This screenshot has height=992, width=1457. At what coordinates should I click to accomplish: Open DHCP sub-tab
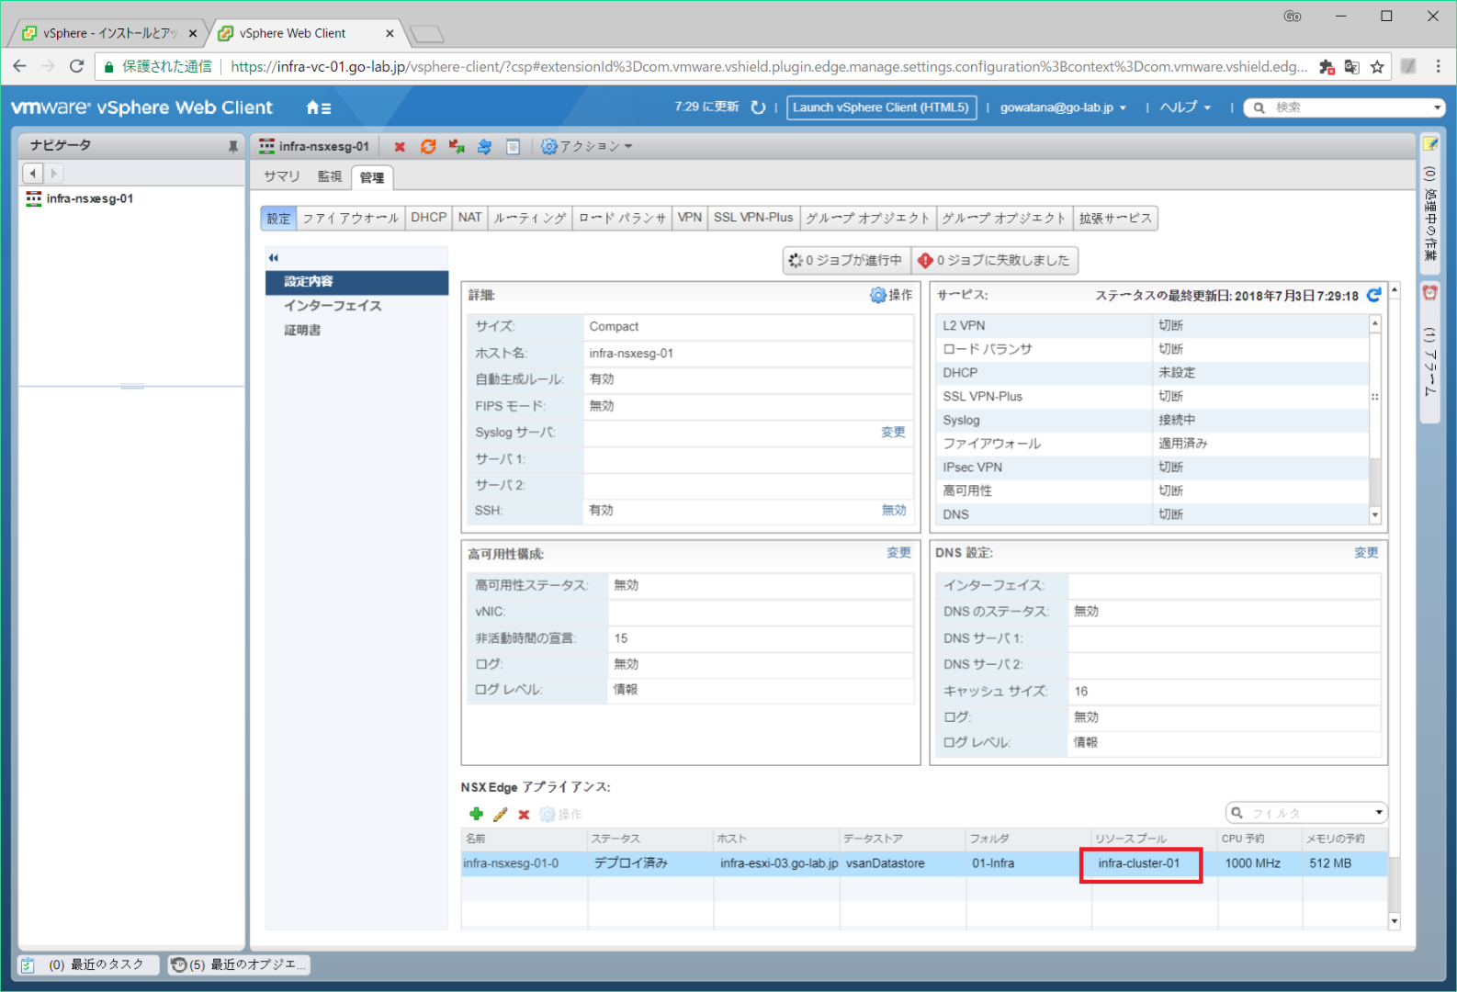[428, 218]
